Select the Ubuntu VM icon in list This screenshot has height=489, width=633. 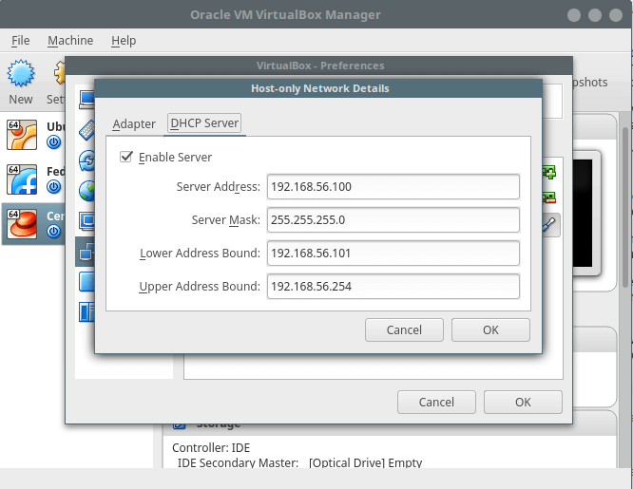tap(22, 135)
